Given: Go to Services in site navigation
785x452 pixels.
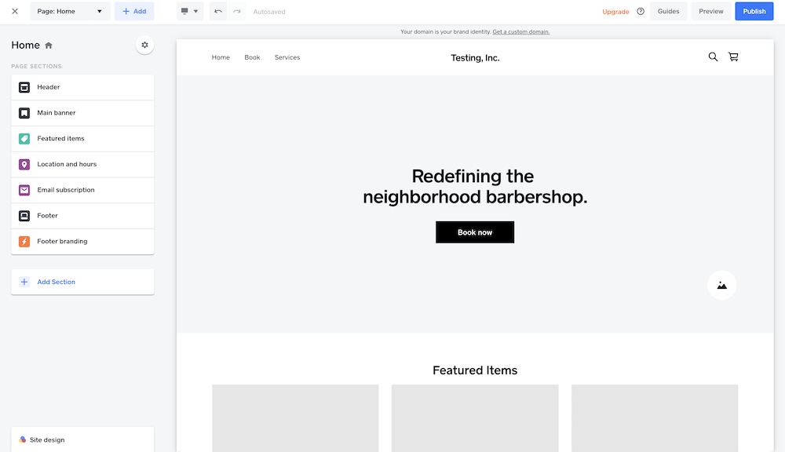Looking at the screenshot, I should tap(287, 57).
